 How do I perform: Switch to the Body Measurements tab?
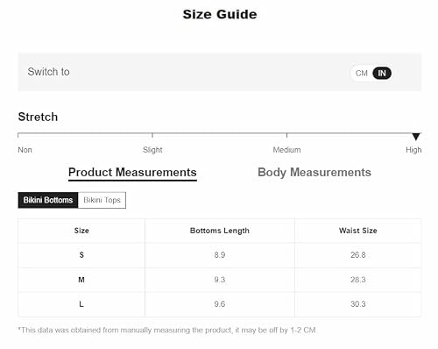click(x=314, y=173)
